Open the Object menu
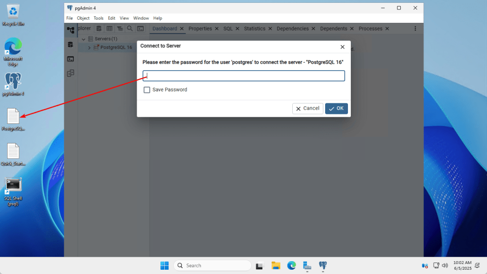This screenshot has height=274, width=487. (x=83, y=18)
